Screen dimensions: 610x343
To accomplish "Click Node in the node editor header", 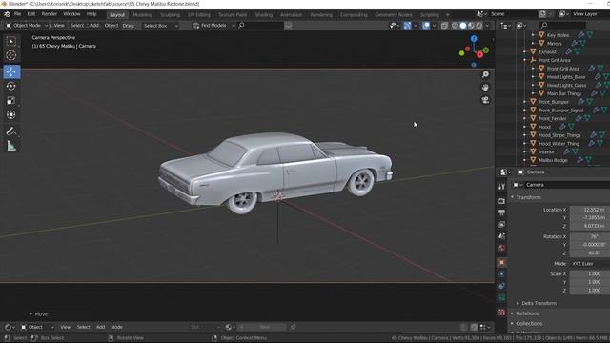I will (x=116, y=327).
